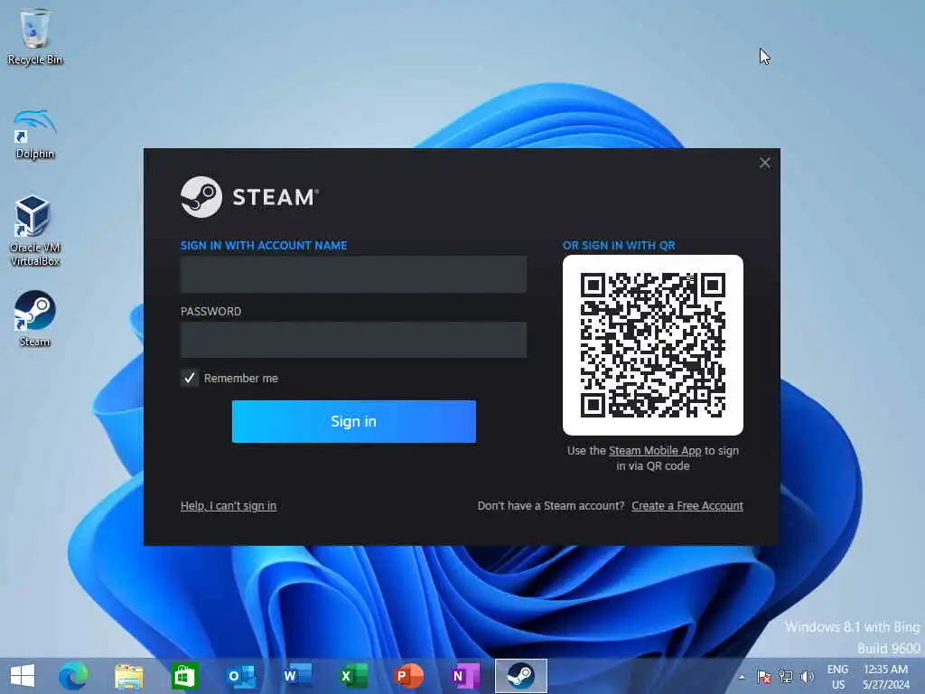The image size is (925, 694).
Task: Open the volume speaker tray icon
Action: tap(807, 677)
